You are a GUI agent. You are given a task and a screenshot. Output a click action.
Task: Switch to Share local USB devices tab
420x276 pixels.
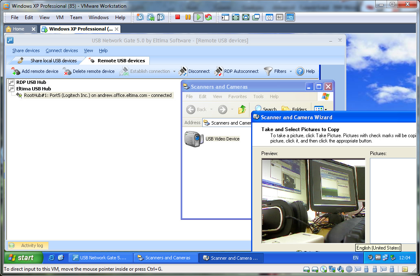click(48, 61)
